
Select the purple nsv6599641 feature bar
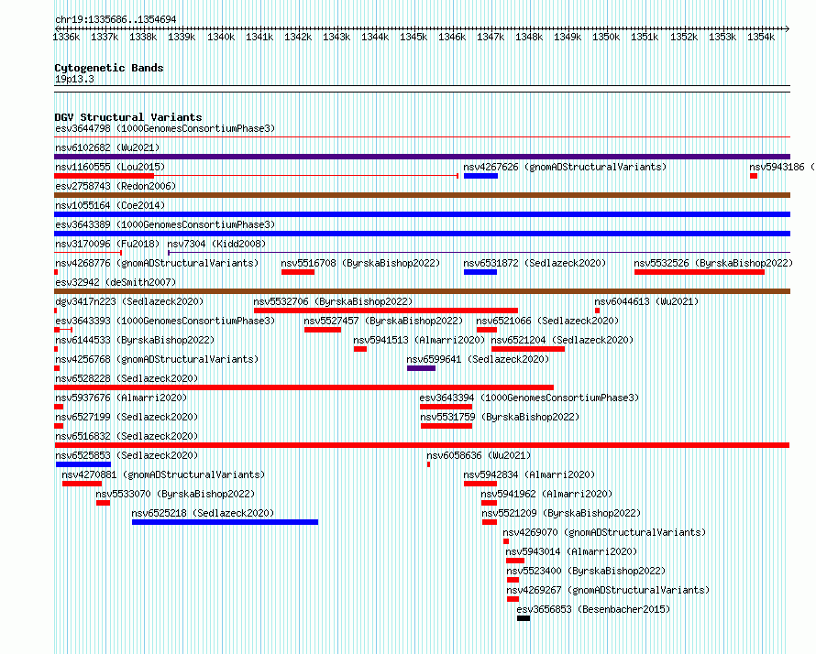[x=421, y=368]
